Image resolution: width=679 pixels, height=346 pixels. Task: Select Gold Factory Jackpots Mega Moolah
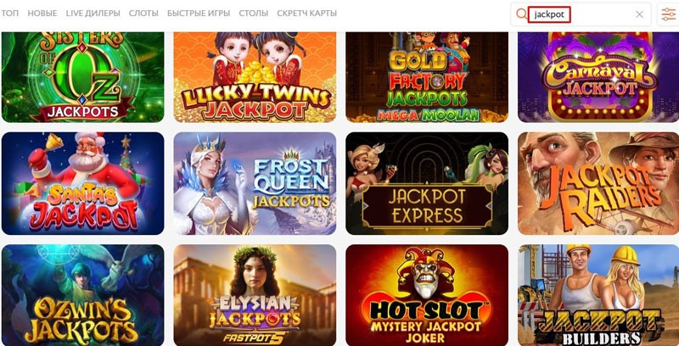(427, 77)
